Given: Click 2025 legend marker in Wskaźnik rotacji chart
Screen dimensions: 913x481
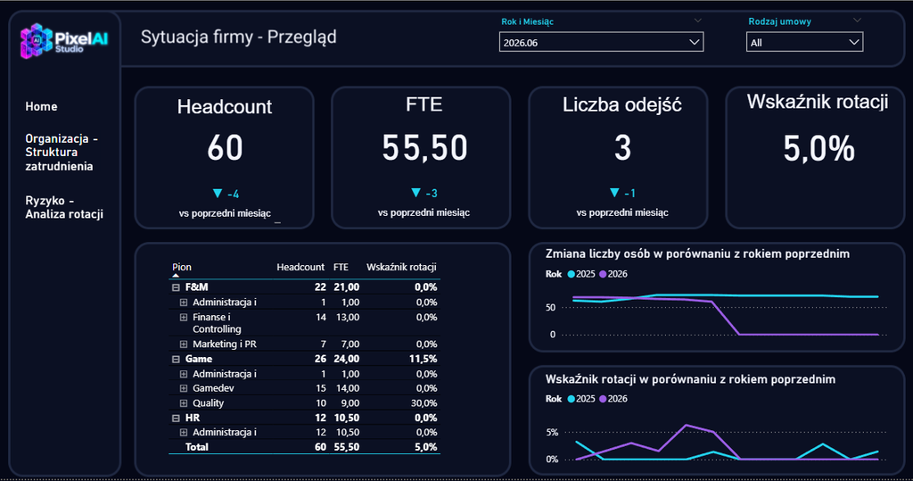Looking at the screenshot, I should pos(572,399).
